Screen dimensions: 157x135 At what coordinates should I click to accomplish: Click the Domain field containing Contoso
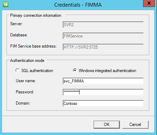pyautogui.click(x=103, y=104)
